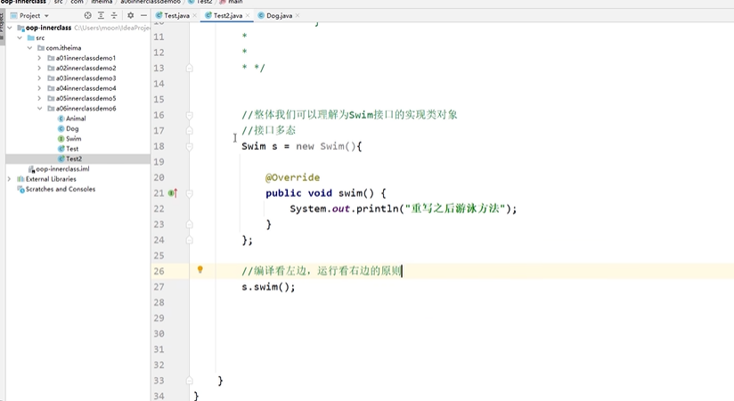Click the implements-method gutter icon on line 21

[x=173, y=193]
